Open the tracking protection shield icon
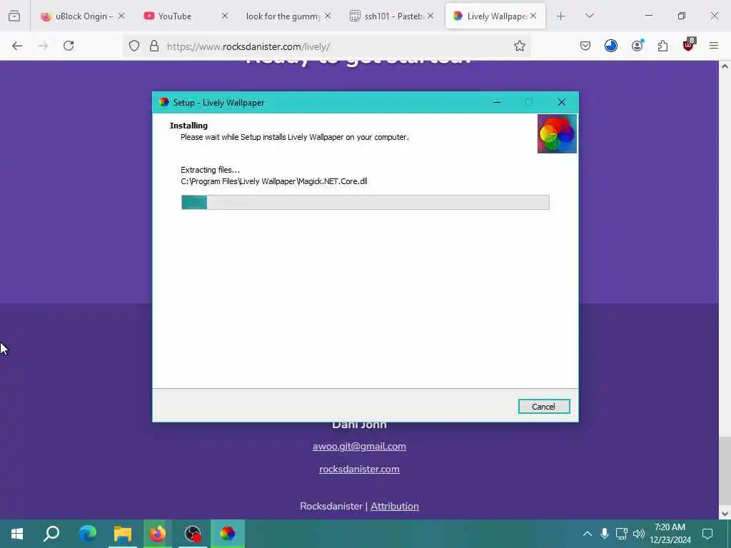Viewport: 731px width, 548px height. click(x=134, y=46)
